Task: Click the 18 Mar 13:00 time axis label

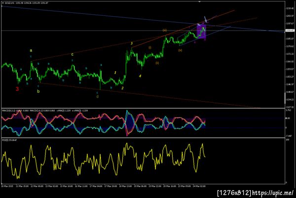Action: point(125,186)
